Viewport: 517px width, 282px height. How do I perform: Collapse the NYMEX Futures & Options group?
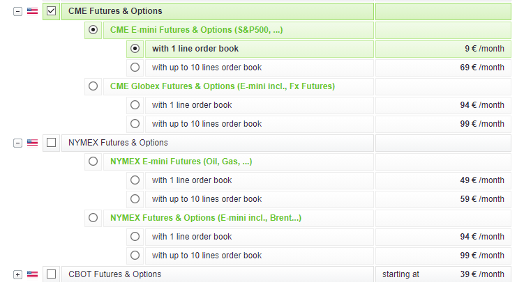17,143
